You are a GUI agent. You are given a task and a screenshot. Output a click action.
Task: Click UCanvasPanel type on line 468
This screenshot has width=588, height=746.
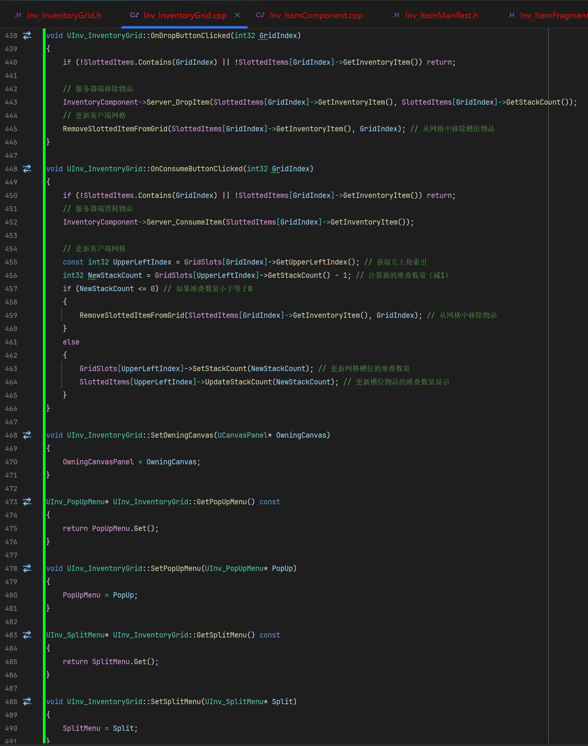tap(243, 435)
